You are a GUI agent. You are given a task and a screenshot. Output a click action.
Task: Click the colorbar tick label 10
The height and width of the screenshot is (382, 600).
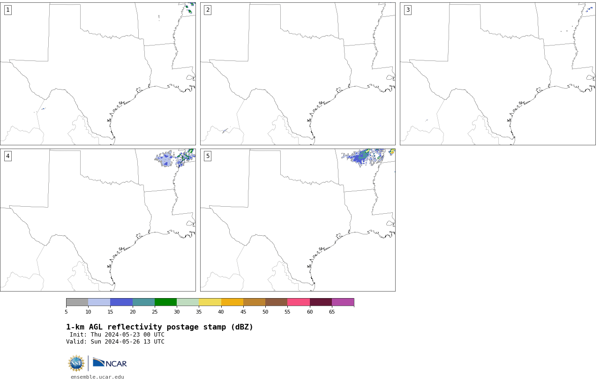(88, 312)
